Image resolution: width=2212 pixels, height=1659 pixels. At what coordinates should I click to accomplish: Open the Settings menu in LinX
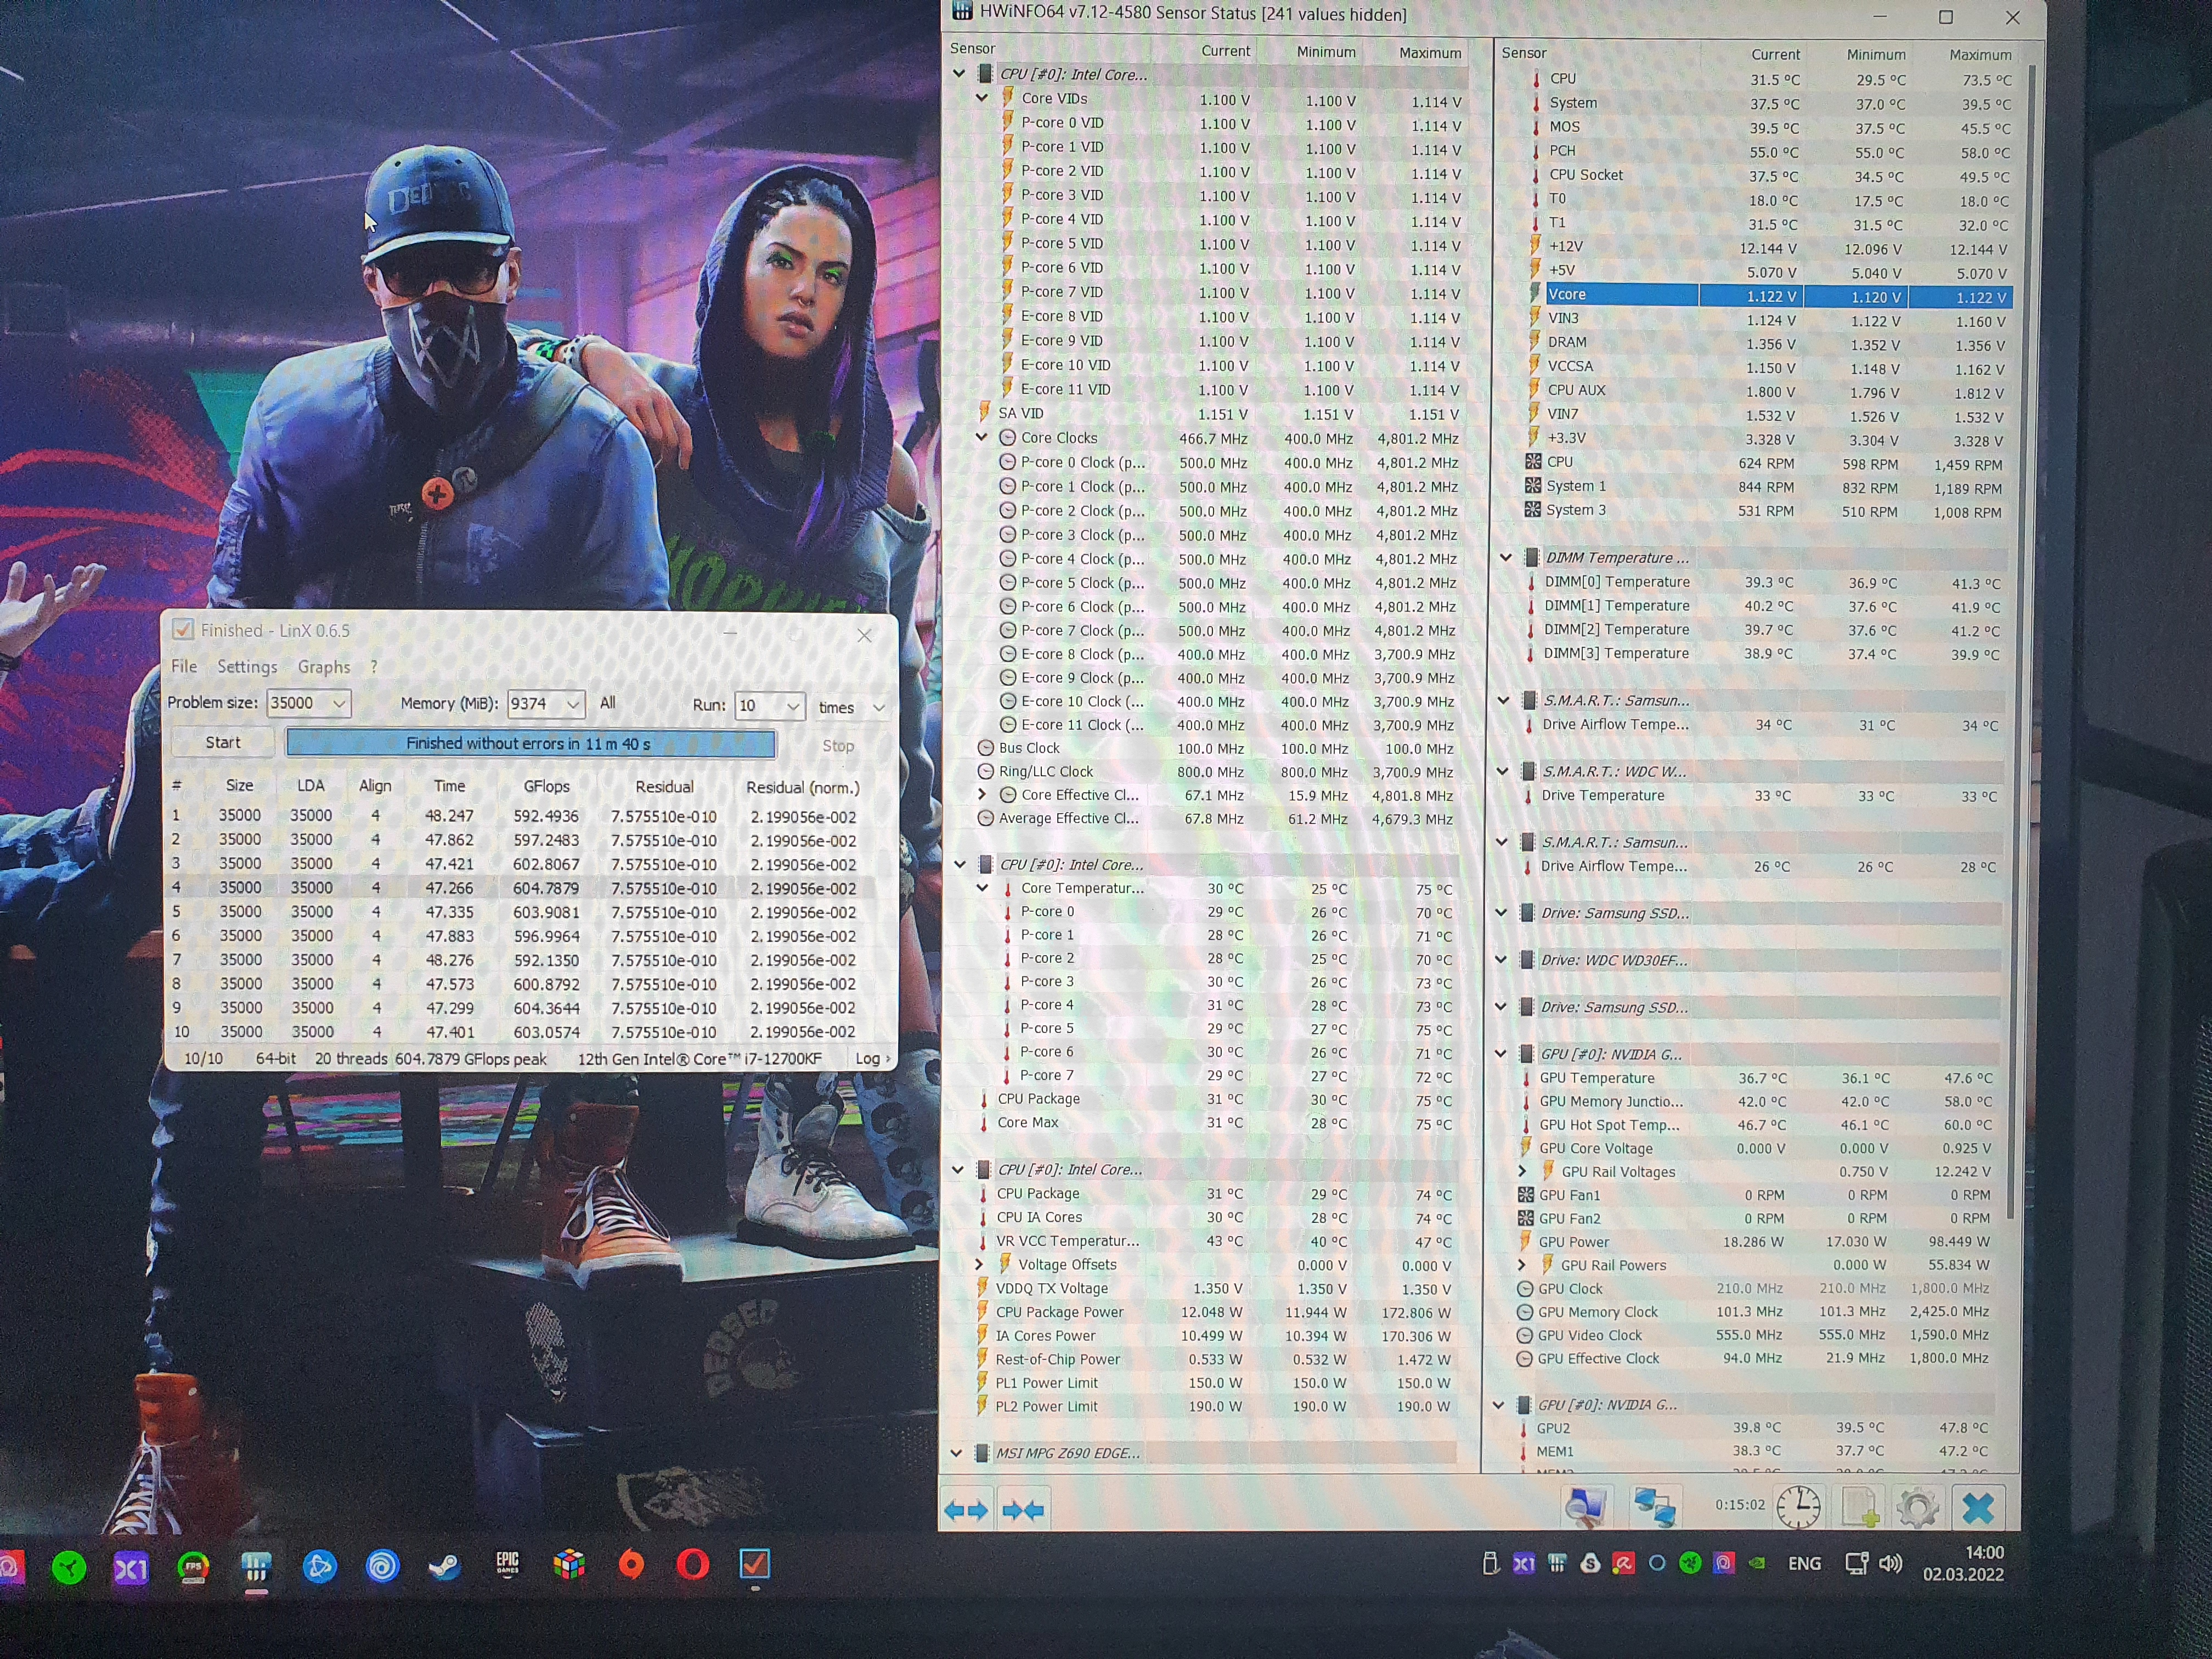click(247, 667)
